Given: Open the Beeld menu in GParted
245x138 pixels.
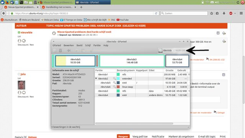Looking at the screenshot, I should 79,45.
